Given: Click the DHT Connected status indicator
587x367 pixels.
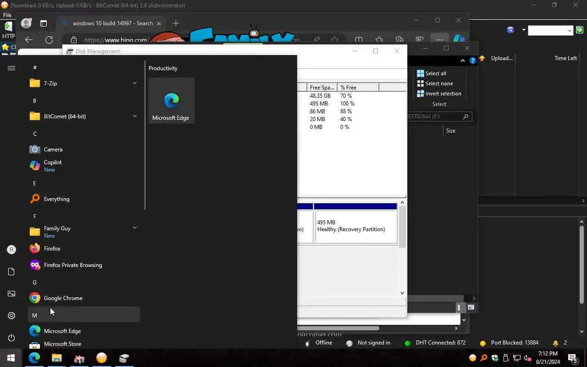Looking at the screenshot, I should coord(435,343).
